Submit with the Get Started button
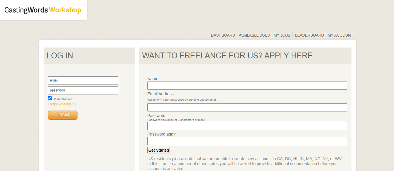394x171 pixels. pyautogui.click(x=158, y=150)
